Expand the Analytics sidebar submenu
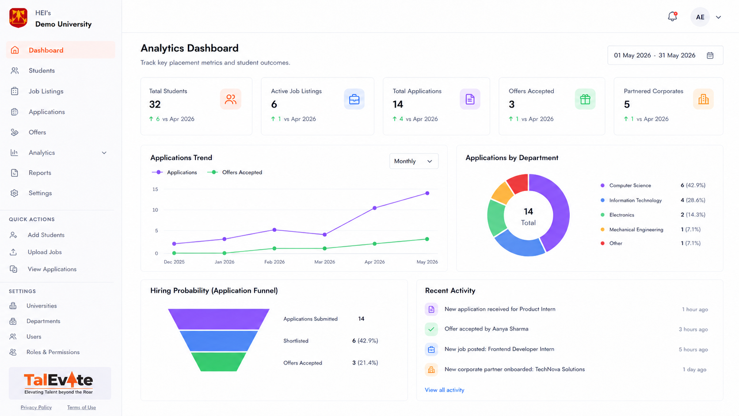This screenshot has width=739, height=416. tap(104, 153)
